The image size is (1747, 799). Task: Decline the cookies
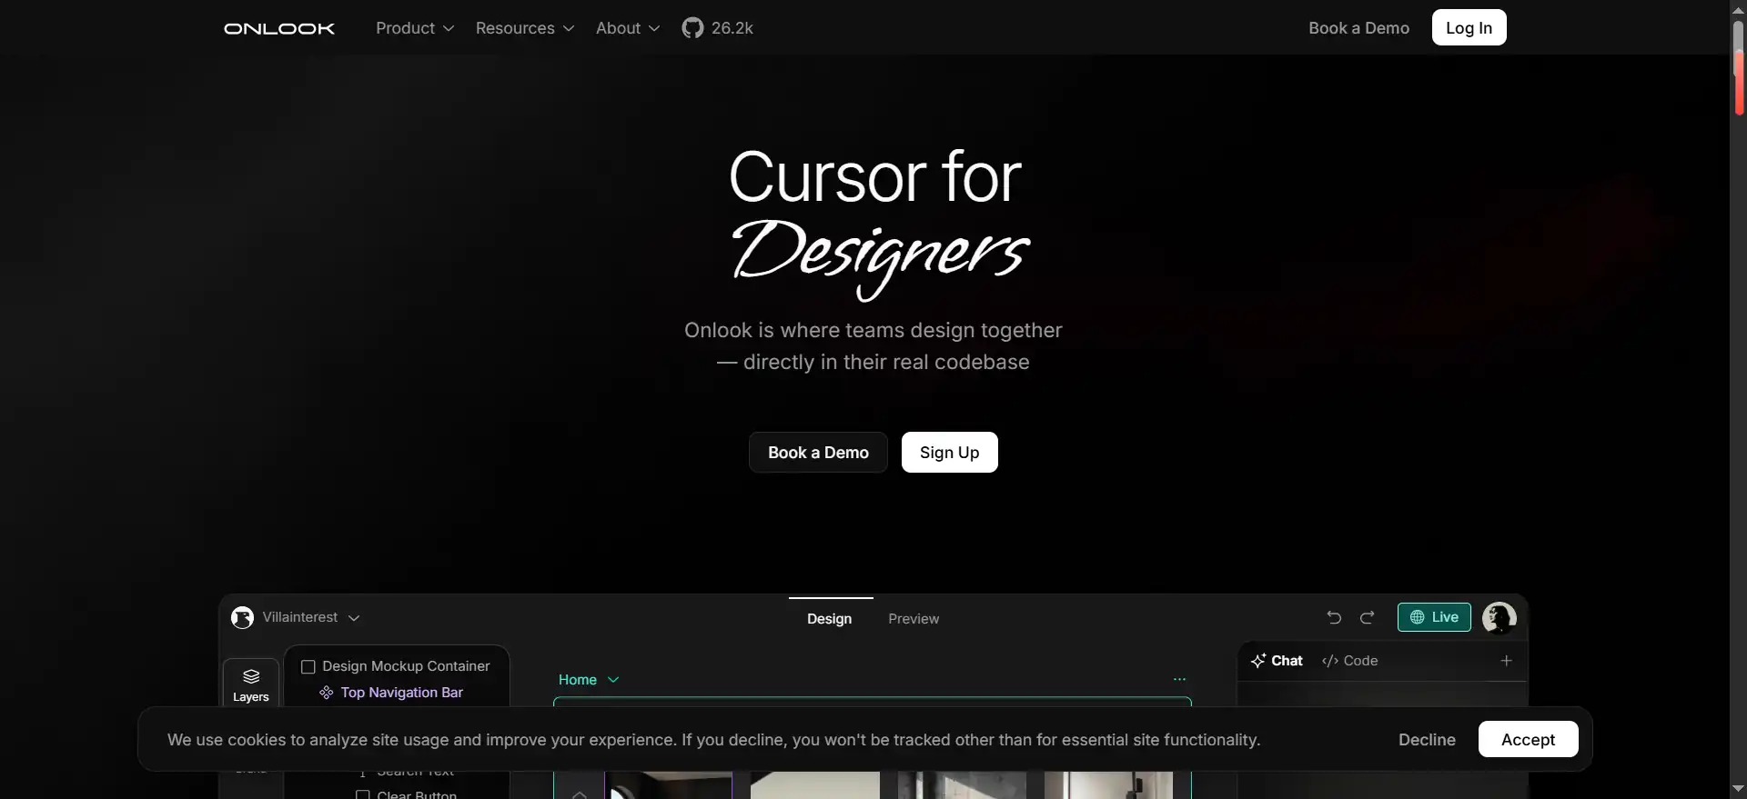click(x=1427, y=740)
